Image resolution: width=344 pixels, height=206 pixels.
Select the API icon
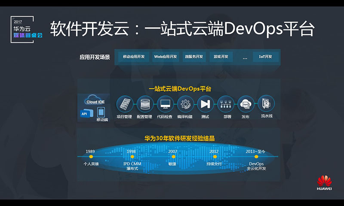point(85,113)
